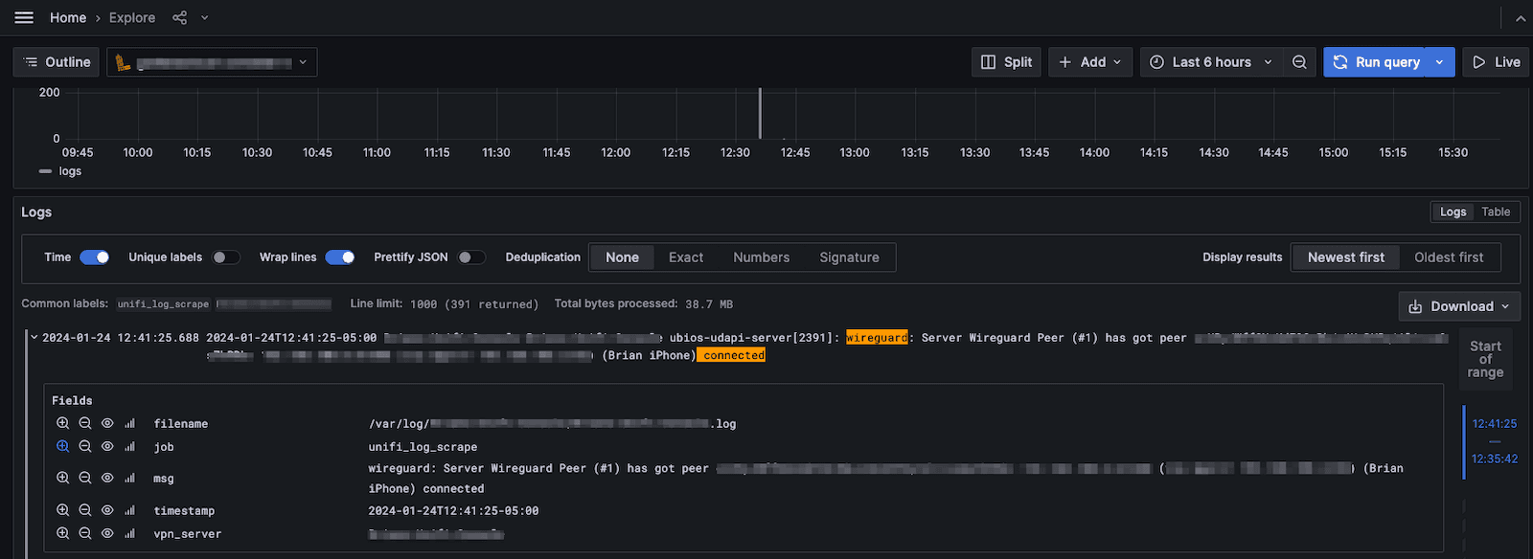
Task: Open the Add dropdown menu
Action: click(1090, 62)
